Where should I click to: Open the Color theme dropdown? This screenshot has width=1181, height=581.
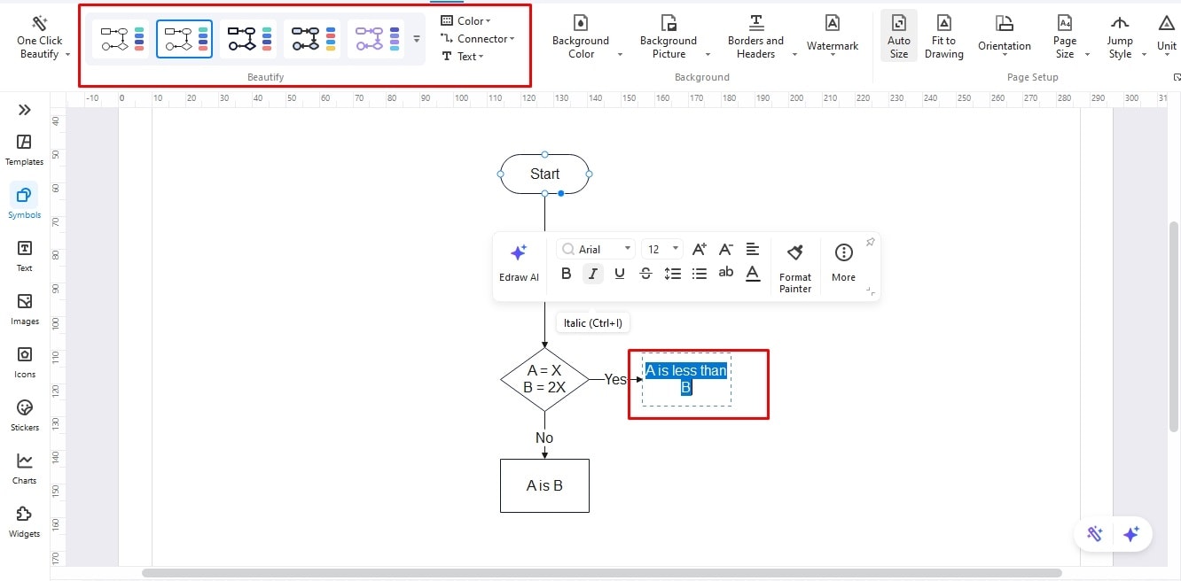(466, 20)
